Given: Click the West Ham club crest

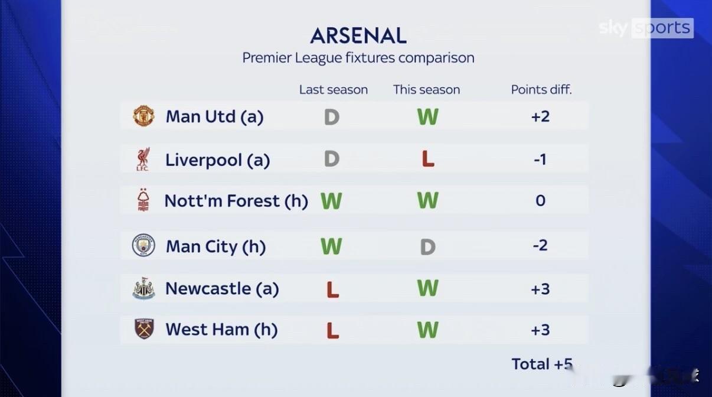Looking at the screenshot, I should pos(143,329).
